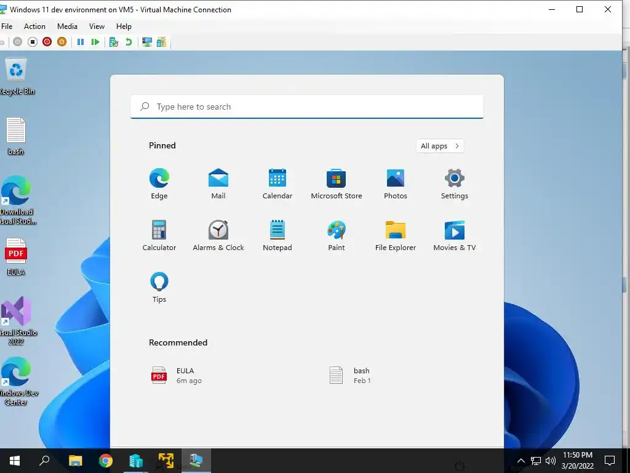Open recommended EULA PDF file
630x473 pixels.
[177, 375]
